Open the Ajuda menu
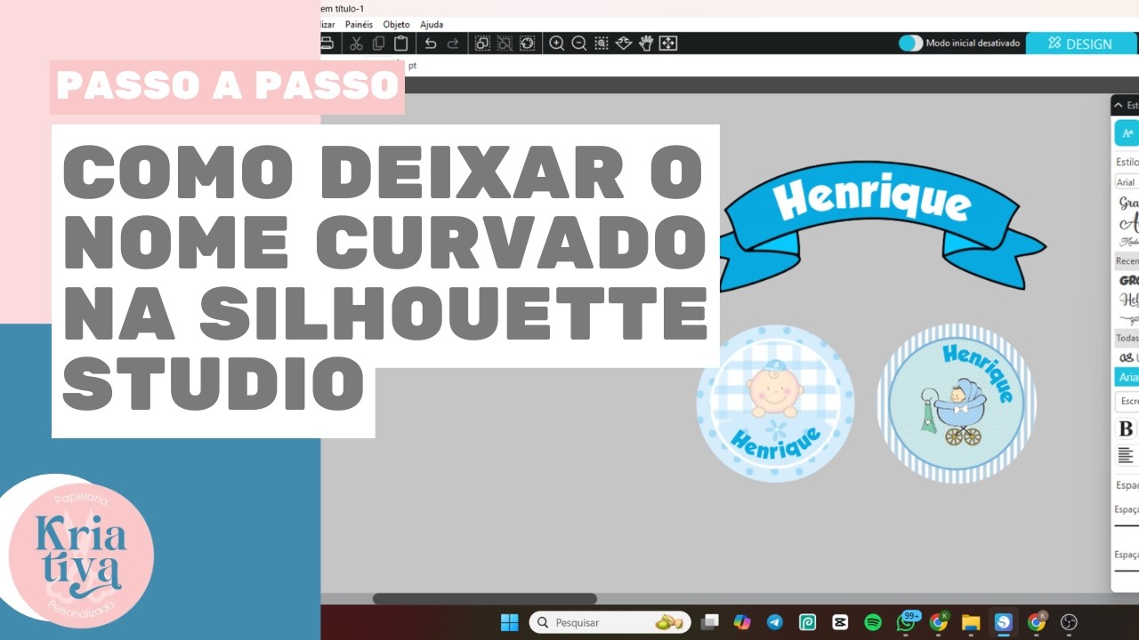 [x=432, y=24]
